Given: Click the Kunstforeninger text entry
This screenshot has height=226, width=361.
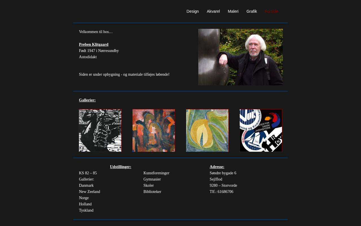Looking at the screenshot, I should [156, 173].
